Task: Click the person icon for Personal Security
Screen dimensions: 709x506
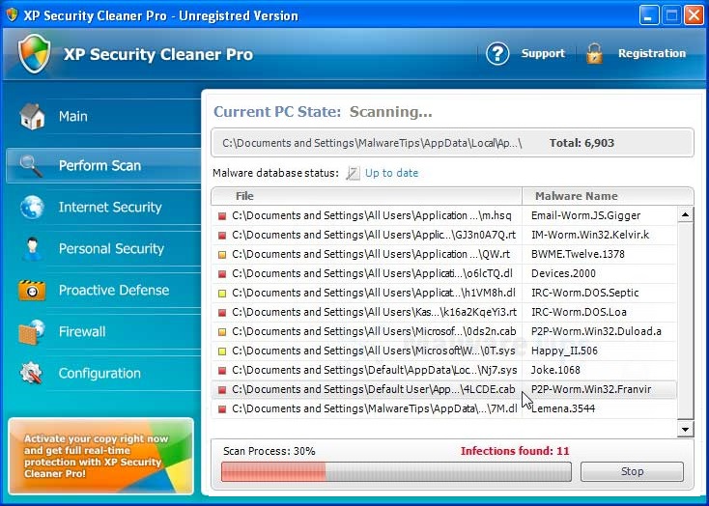Action: tap(32, 249)
